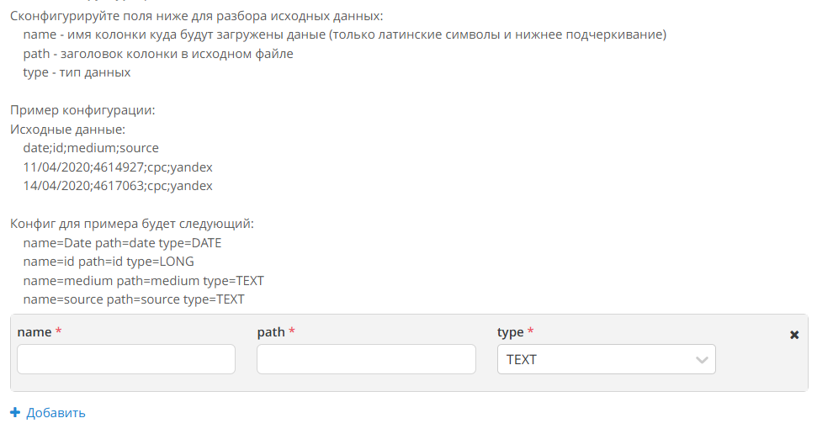Click the chevron arrow in the type box
The image size is (833, 434).
click(702, 360)
